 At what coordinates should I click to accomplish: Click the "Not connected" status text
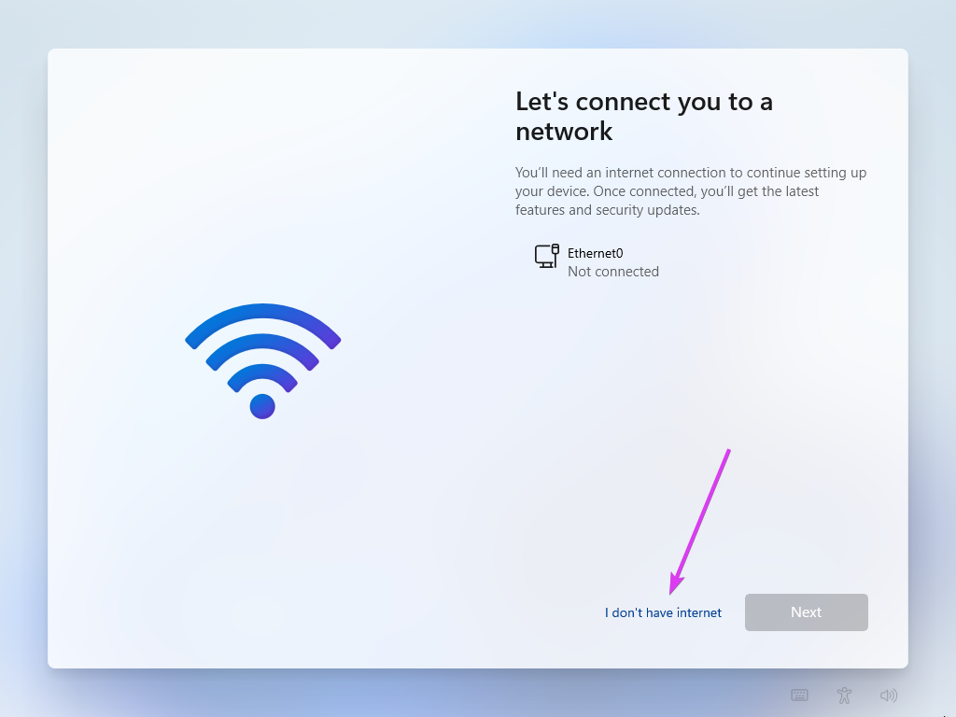click(612, 272)
